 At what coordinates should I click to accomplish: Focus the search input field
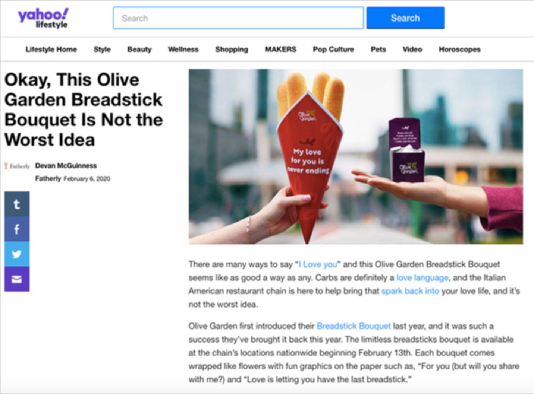pos(238,18)
